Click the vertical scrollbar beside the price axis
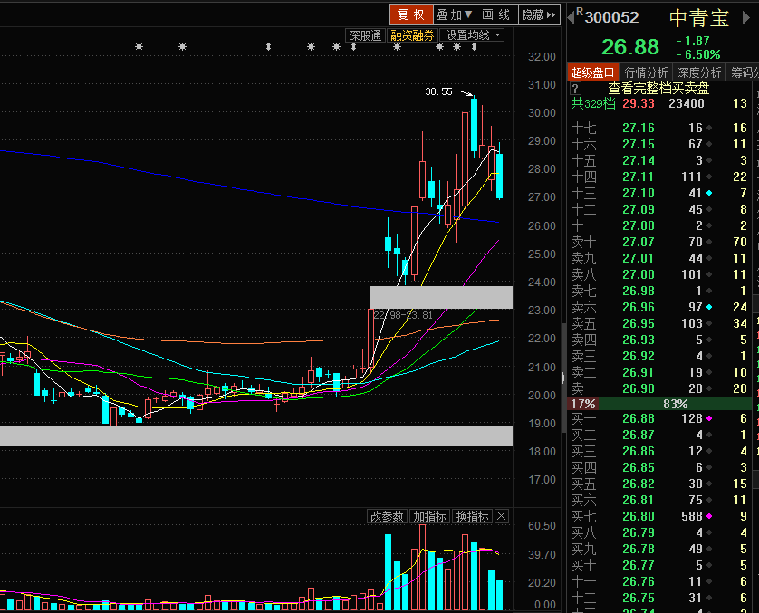759x613 pixels. pyautogui.click(x=563, y=378)
